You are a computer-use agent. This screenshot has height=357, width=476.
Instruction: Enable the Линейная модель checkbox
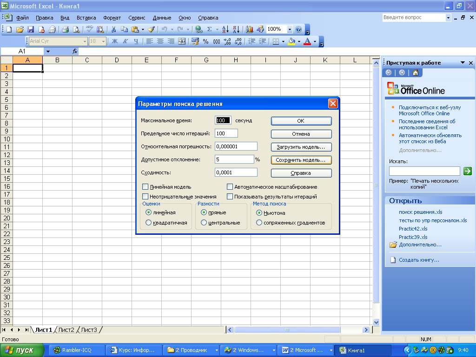(145, 187)
